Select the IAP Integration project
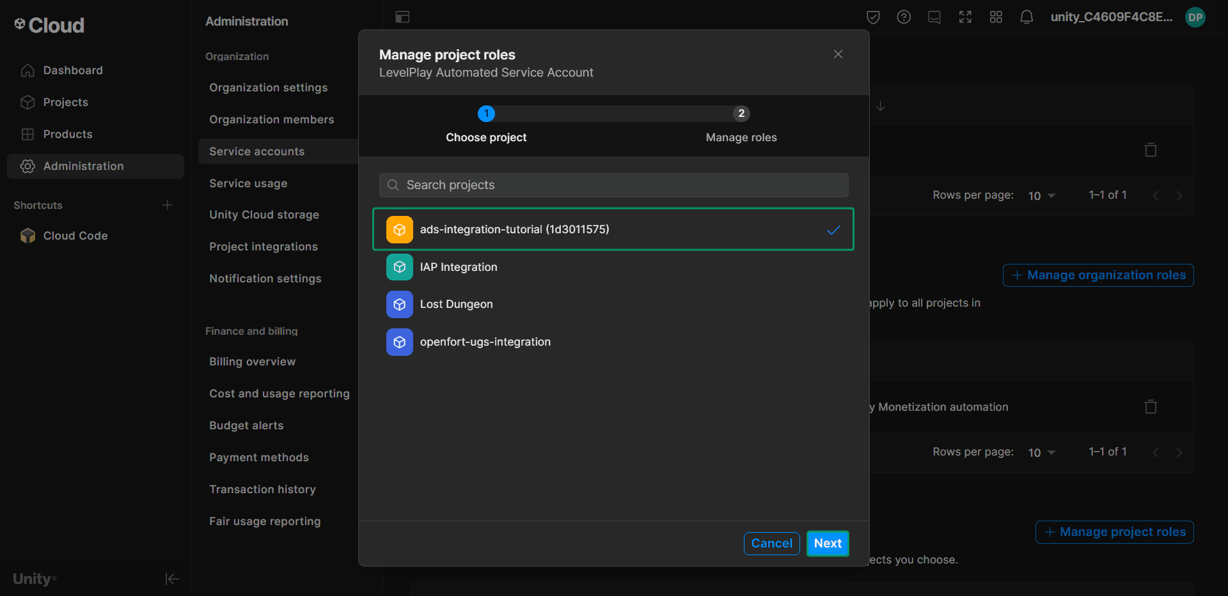Image resolution: width=1228 pixels, height=596 pixels. coord(459,267)
